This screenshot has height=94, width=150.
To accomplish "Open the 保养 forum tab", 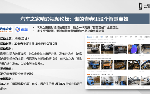I will tap(136, 37).
